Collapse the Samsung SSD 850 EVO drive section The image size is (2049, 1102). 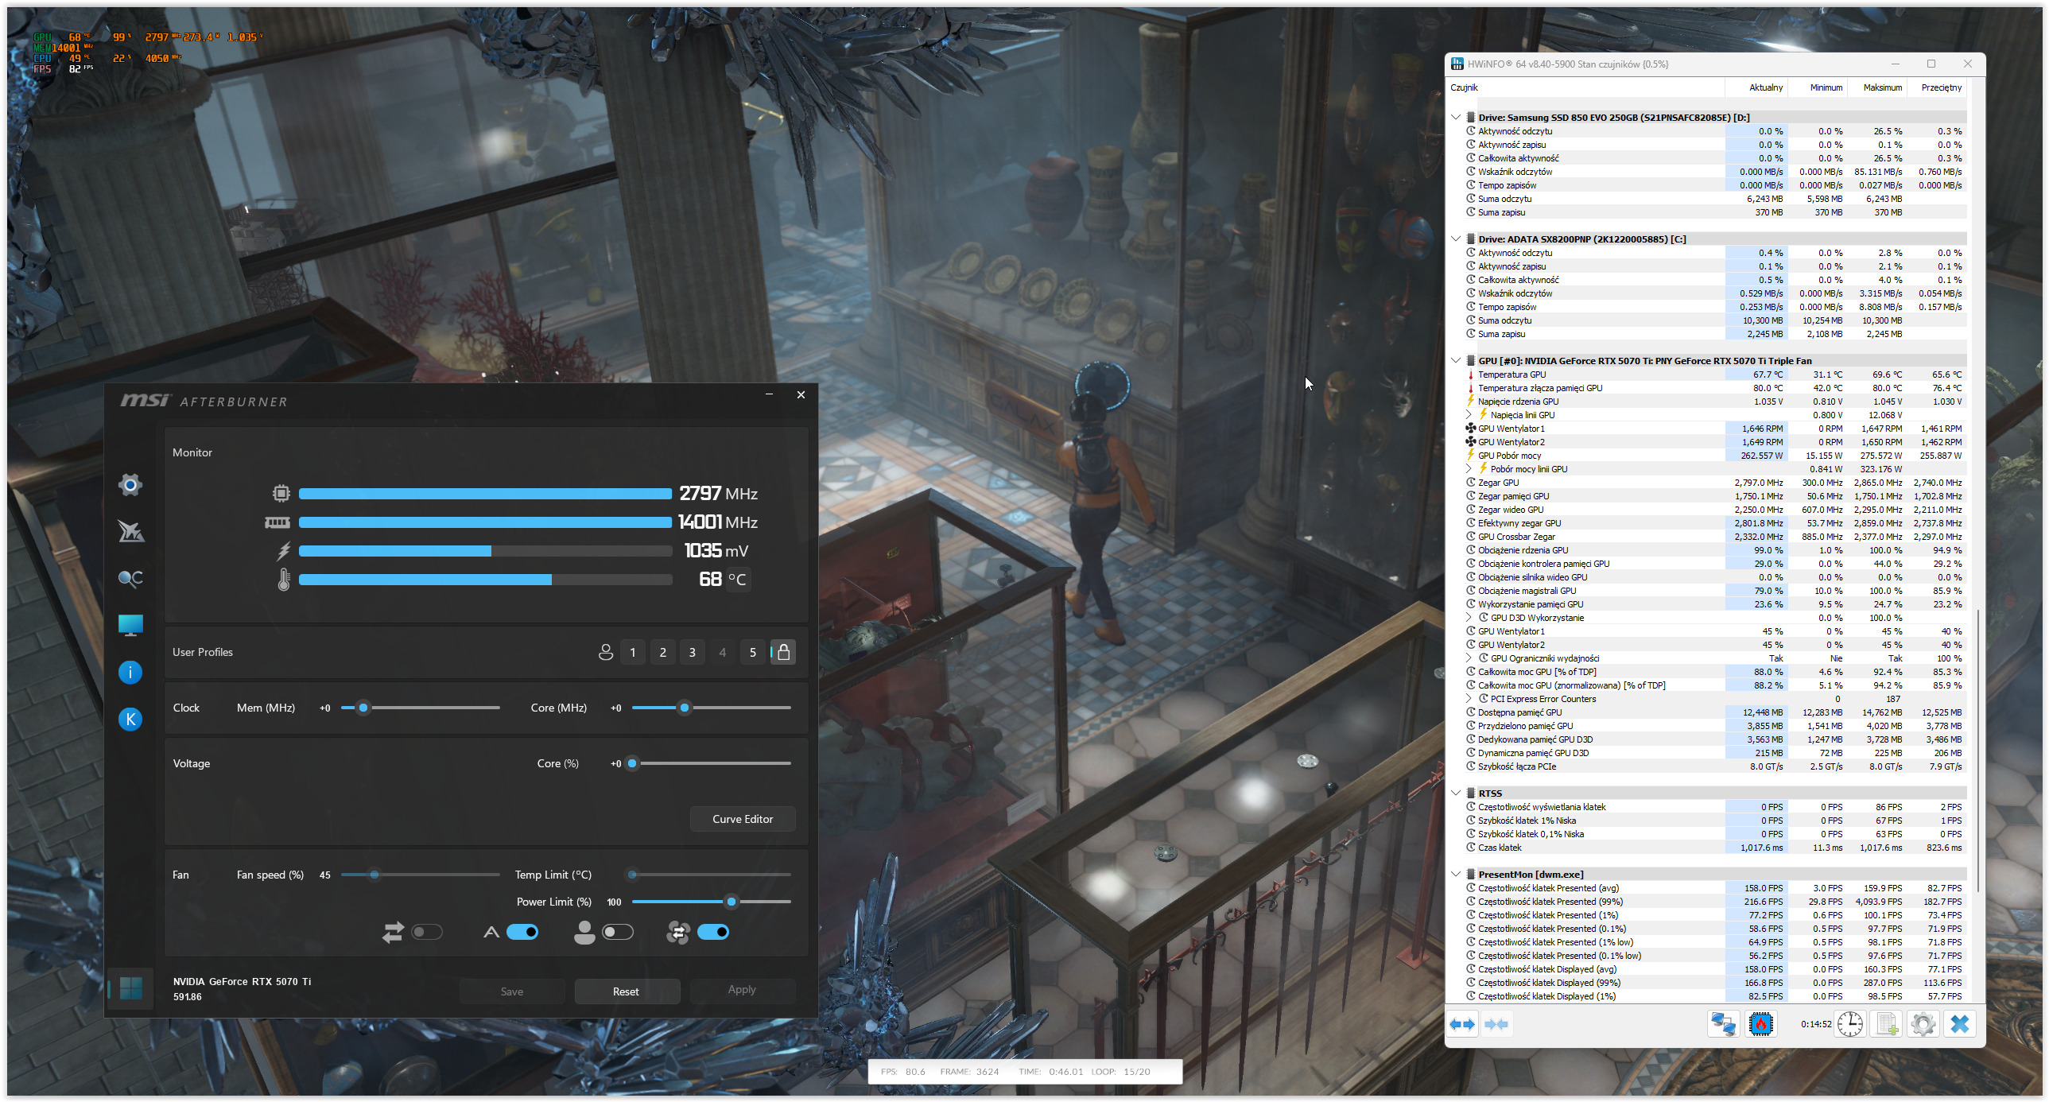coord(1456,117)
